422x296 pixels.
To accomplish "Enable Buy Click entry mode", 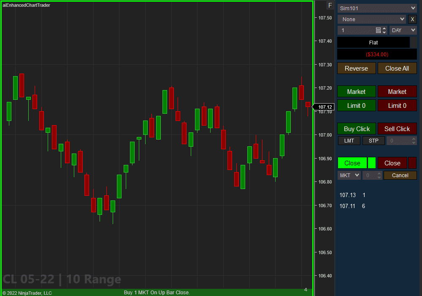I will click(356, 129).
